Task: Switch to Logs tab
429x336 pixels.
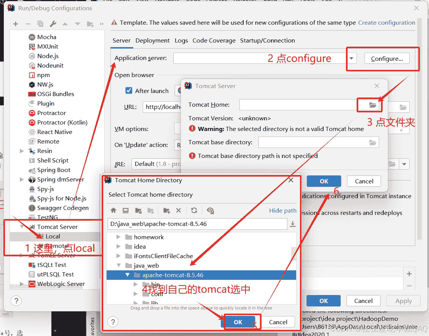Action: pos(181,41)
